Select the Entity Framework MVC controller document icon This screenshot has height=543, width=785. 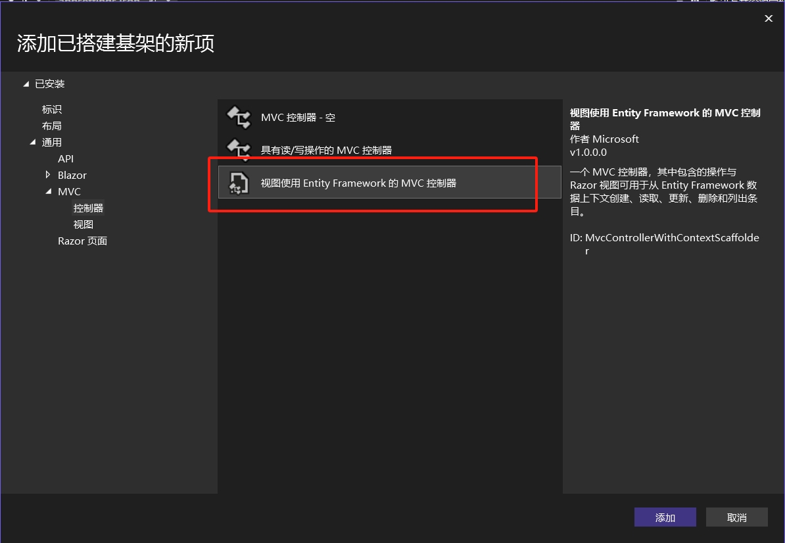click(238, 183)
